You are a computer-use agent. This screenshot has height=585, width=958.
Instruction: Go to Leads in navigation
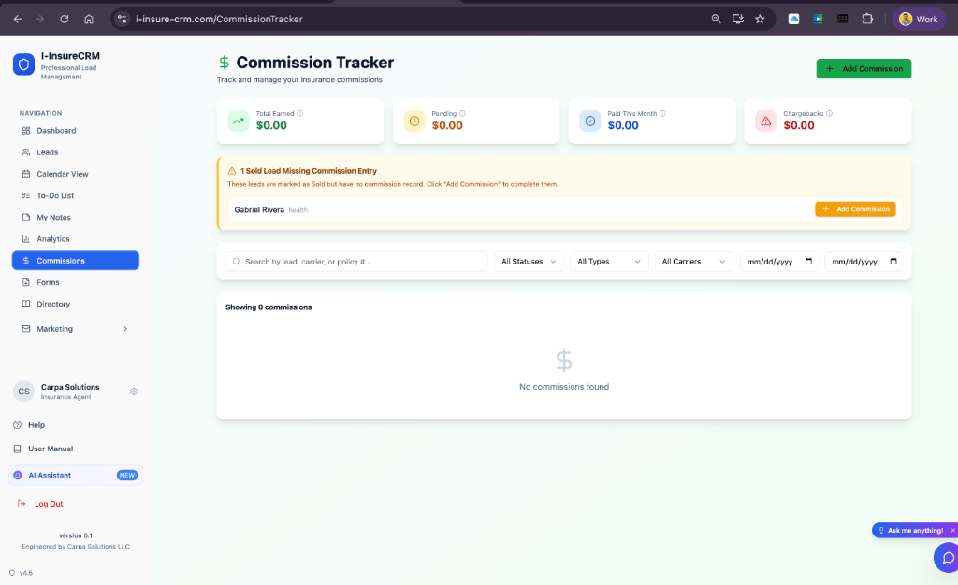pos(75,152)
